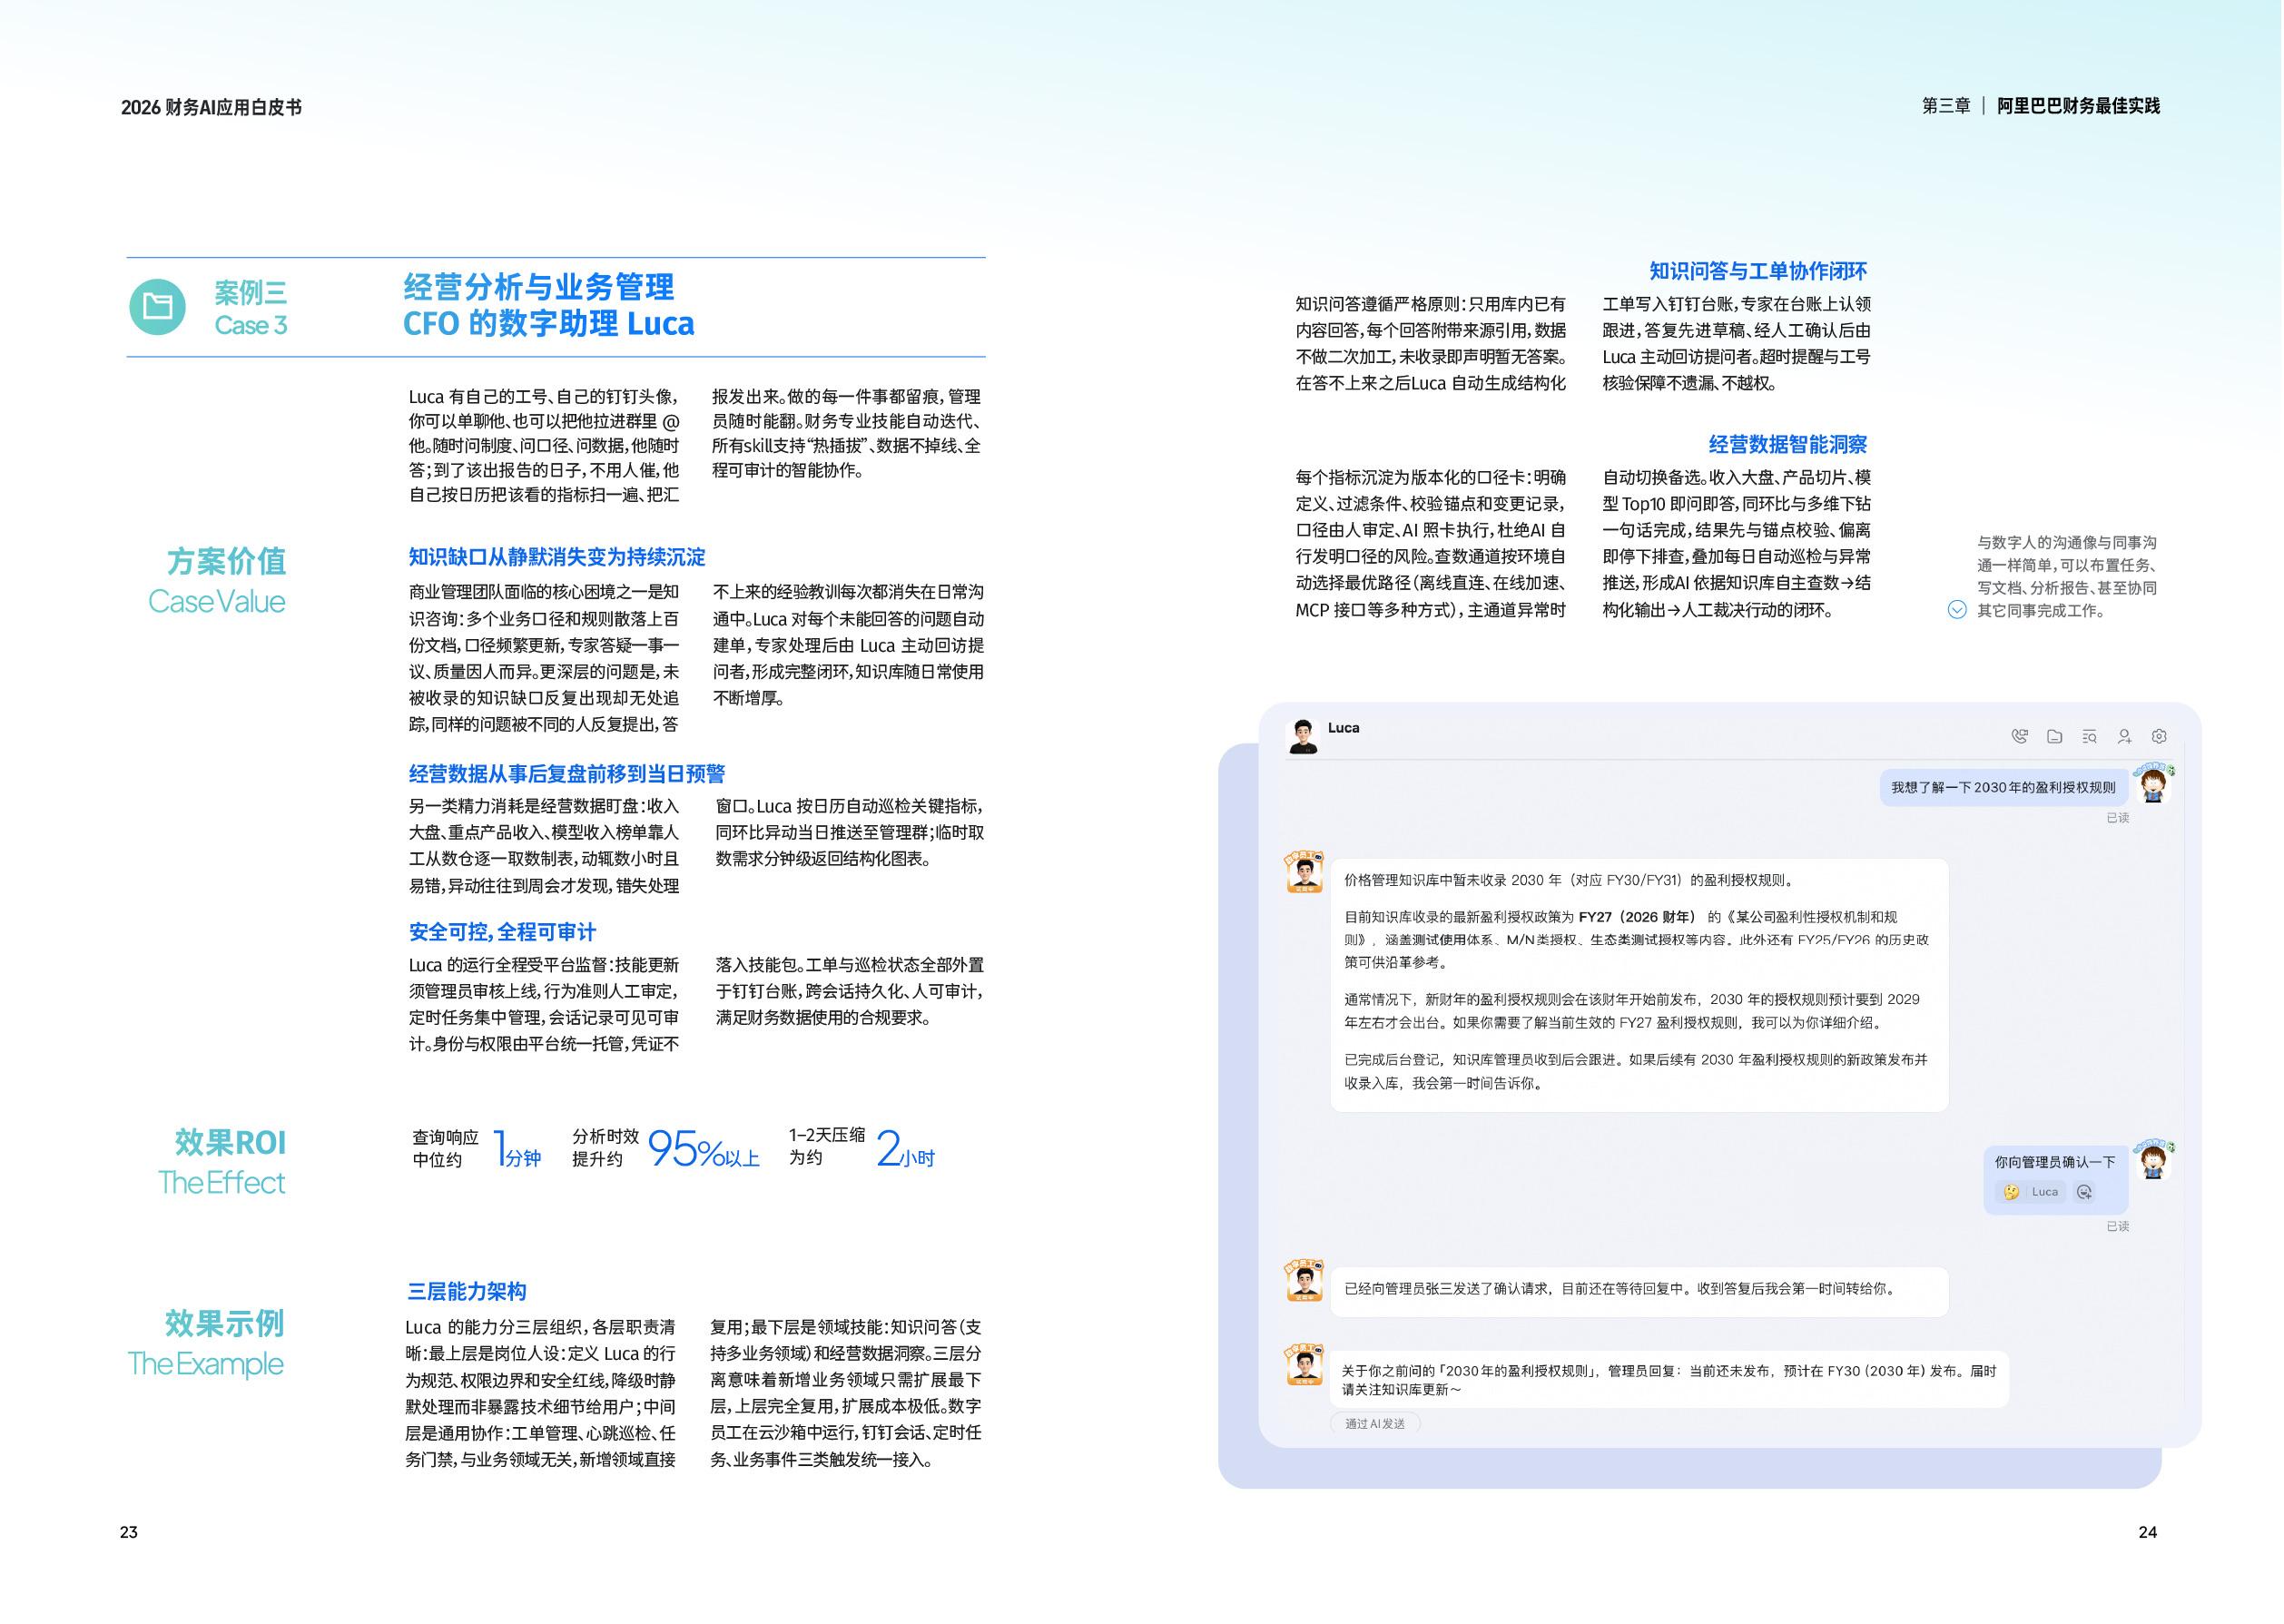Click the 已读 status under the first user message

tap(2118, 818)
